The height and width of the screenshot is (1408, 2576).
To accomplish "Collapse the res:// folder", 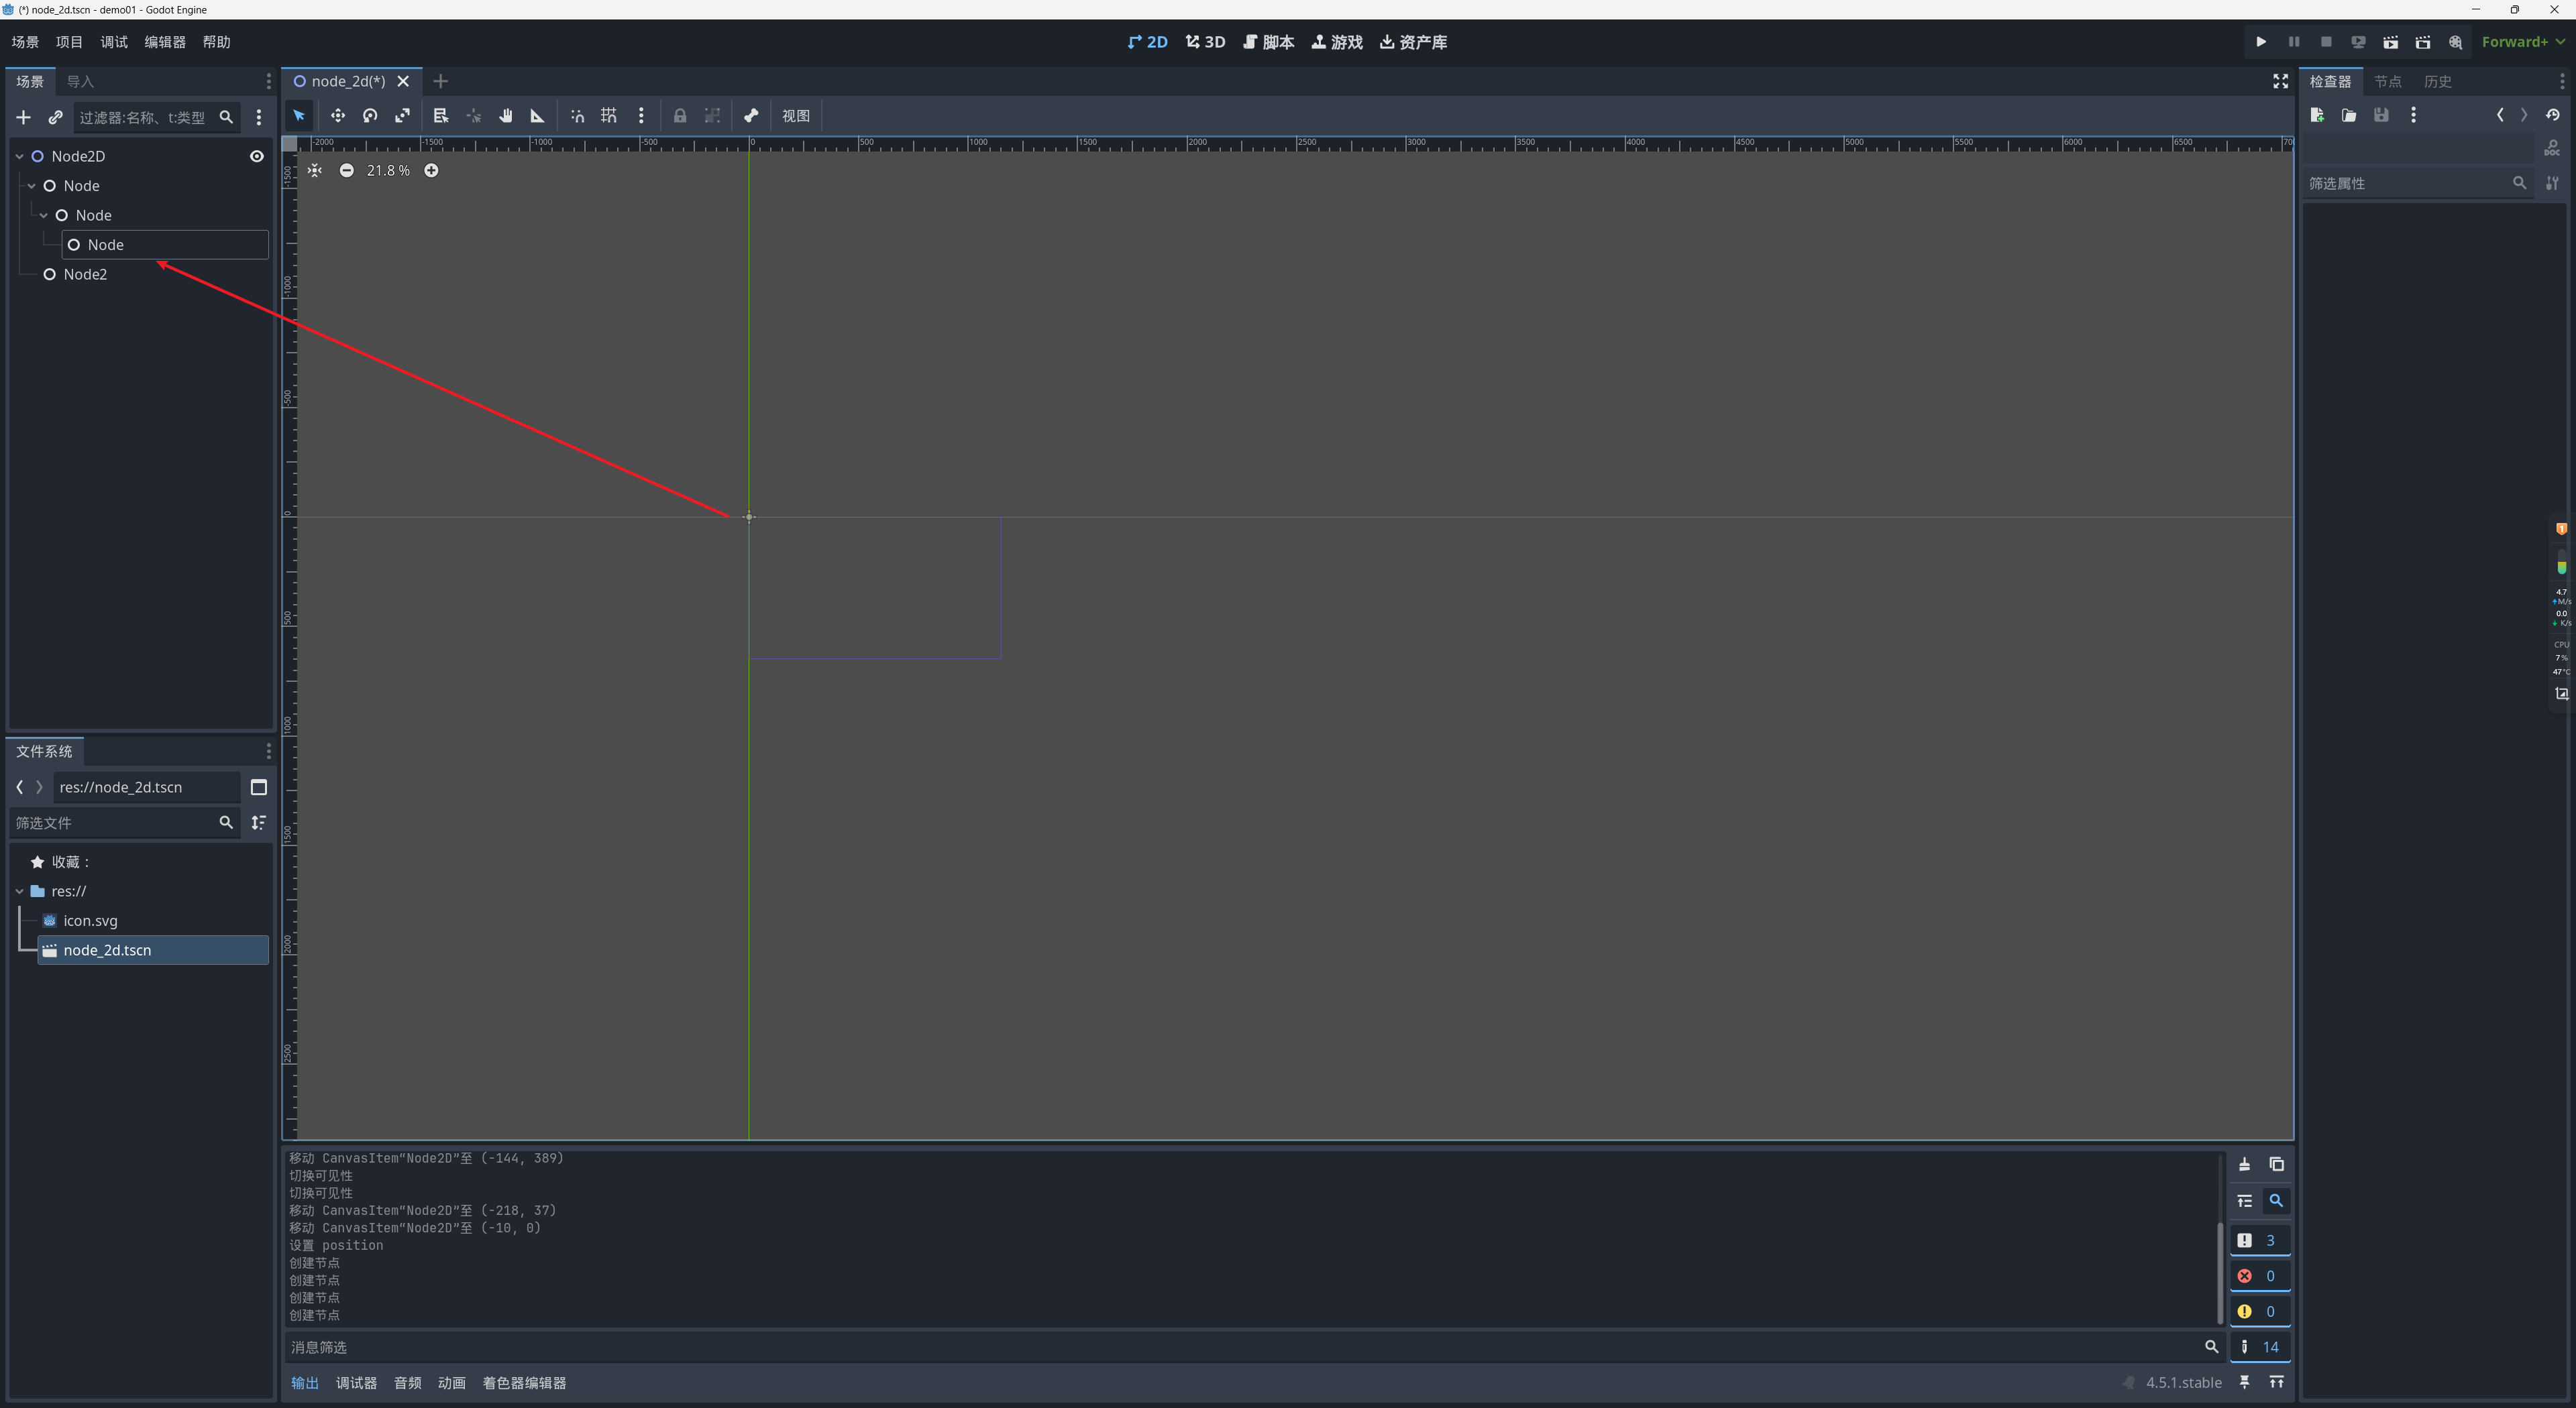I will 19,891.
